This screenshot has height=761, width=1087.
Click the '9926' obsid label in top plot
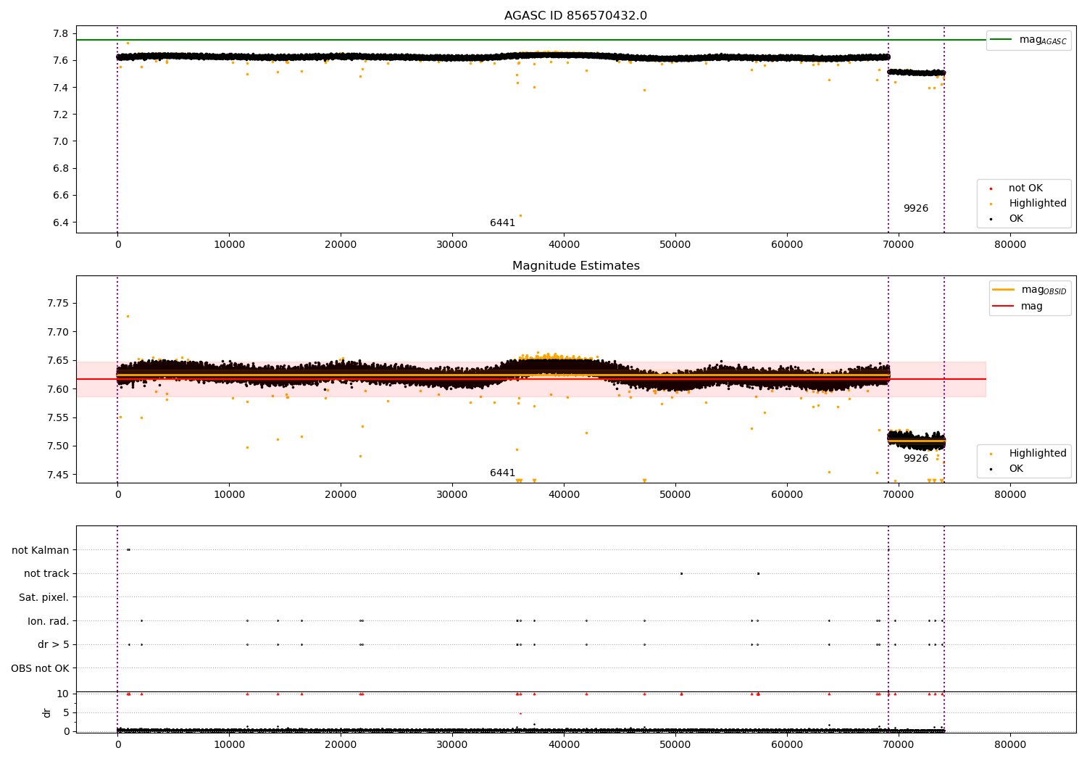(915, 209)
